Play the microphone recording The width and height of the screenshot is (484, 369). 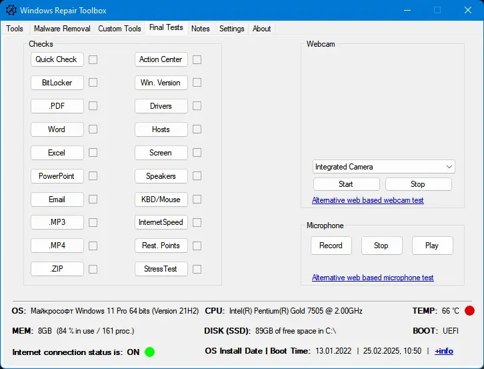[x=433, y=246]
